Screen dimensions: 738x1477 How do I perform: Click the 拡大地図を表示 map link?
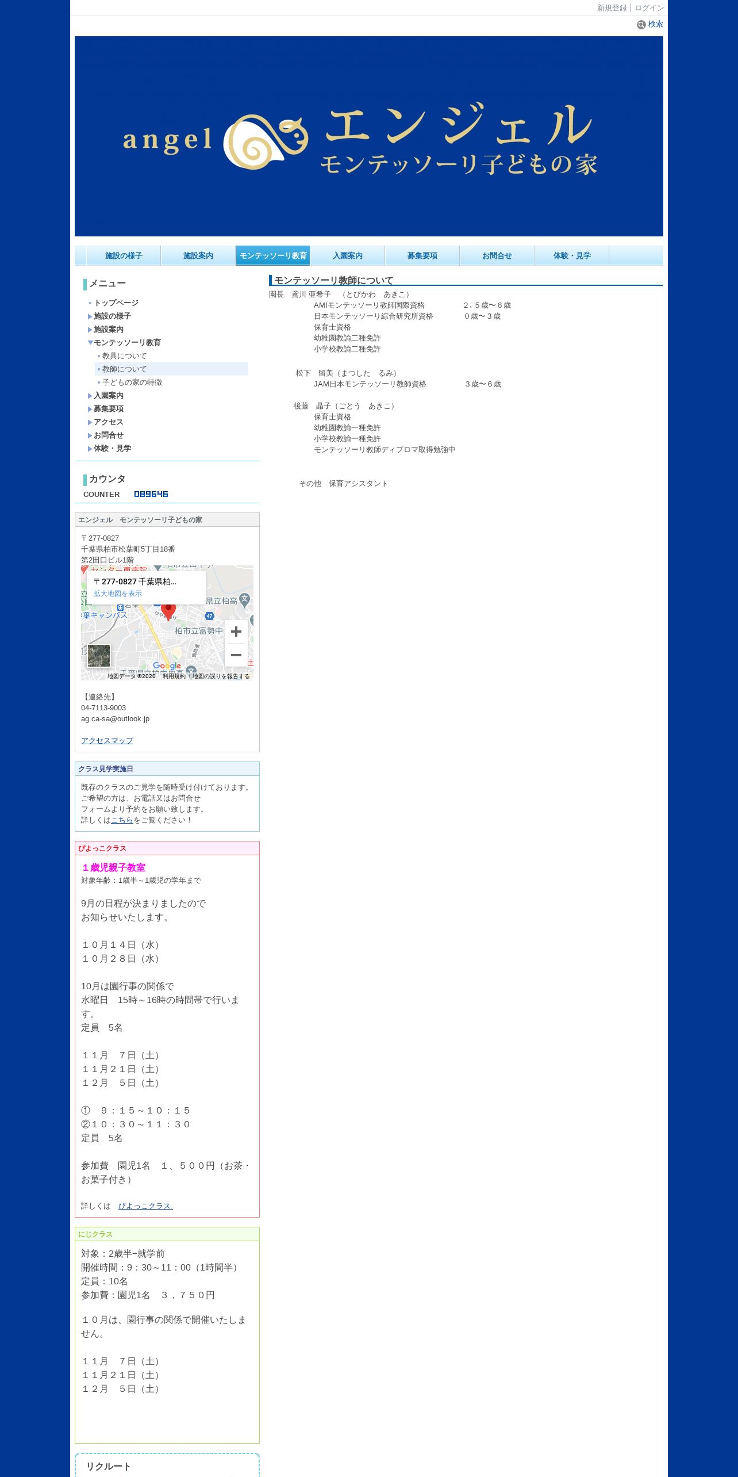point(118,594)
